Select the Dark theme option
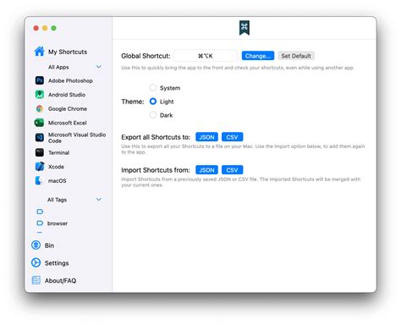 153,115
